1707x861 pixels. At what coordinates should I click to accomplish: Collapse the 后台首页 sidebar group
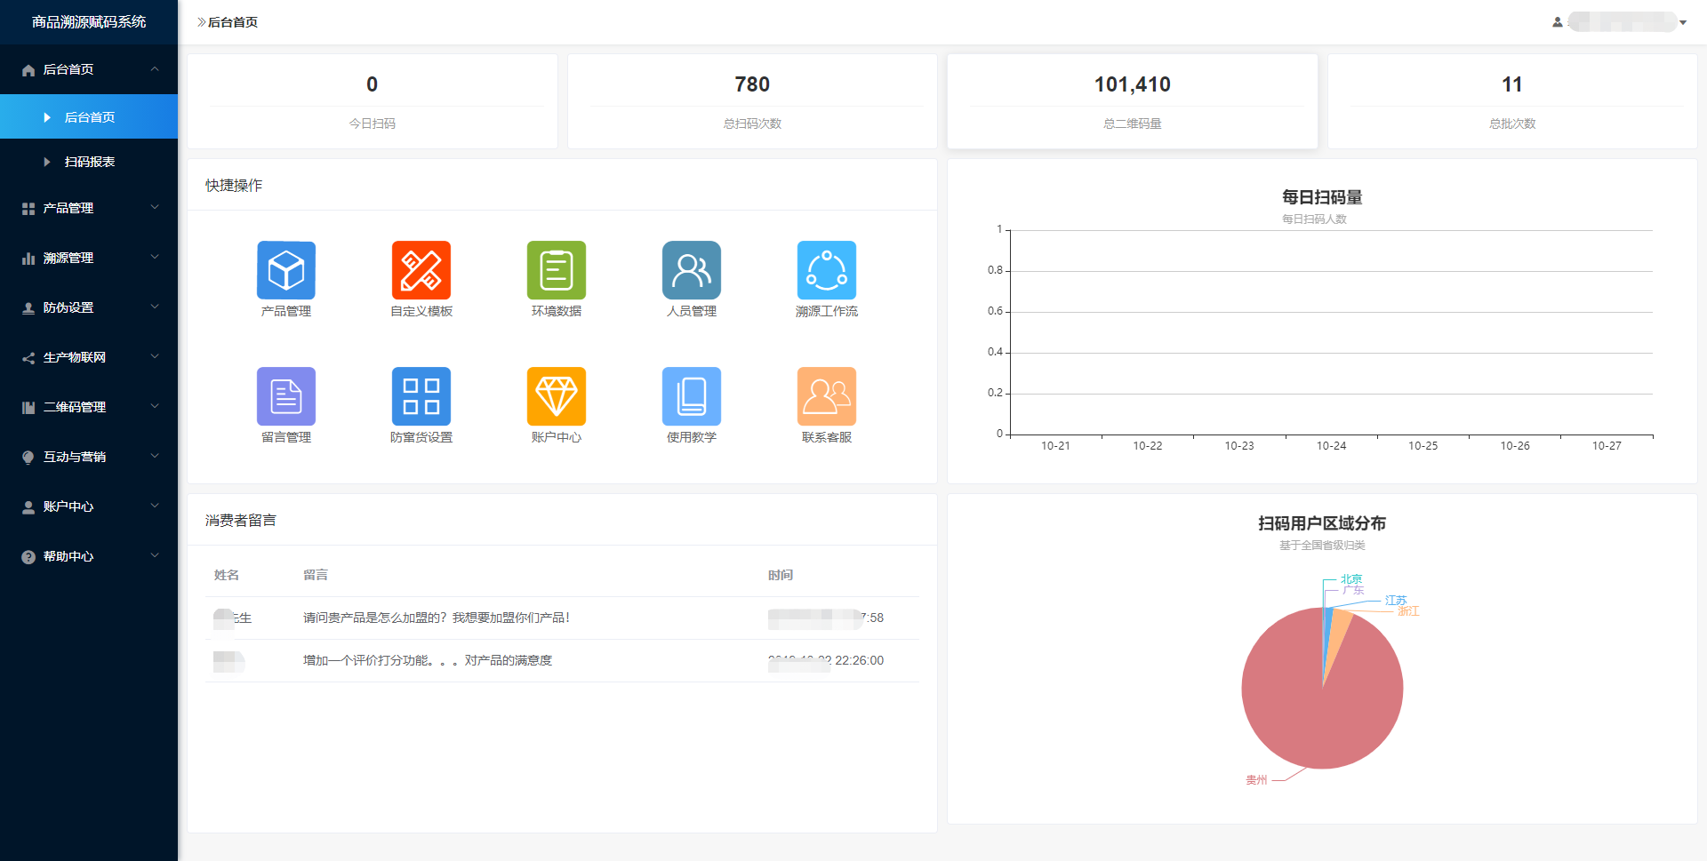[x=89, y=69]
